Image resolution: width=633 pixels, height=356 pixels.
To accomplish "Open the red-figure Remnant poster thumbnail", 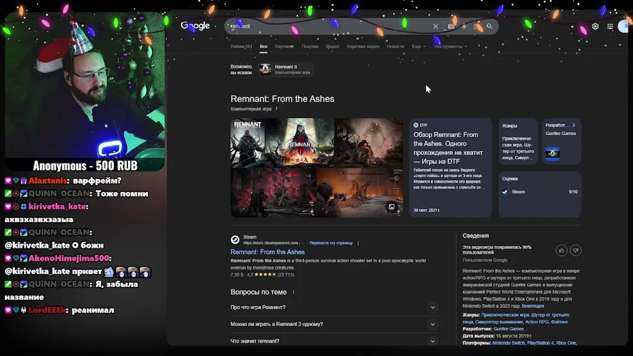I will (x=299, y=142).
